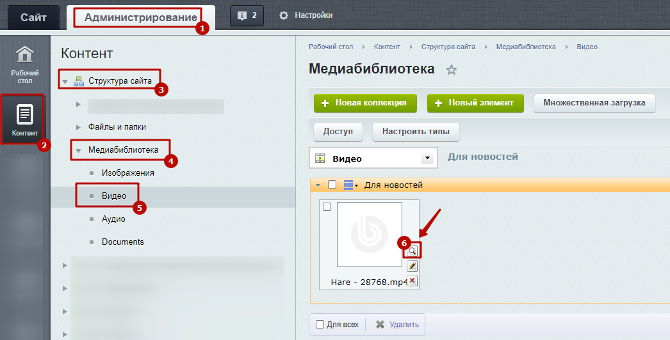Open the Hare video thumbnail preview
Image resolution: width=670 pixels, height=340 pixels.
click(369, 235)
